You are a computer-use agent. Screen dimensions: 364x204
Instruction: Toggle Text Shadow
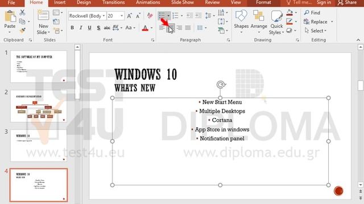(98, 28)
